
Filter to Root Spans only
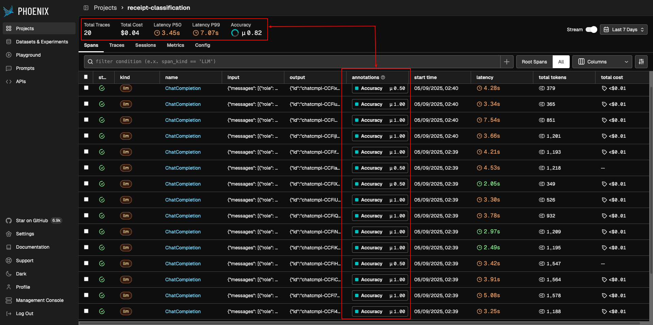click(534, 61)
